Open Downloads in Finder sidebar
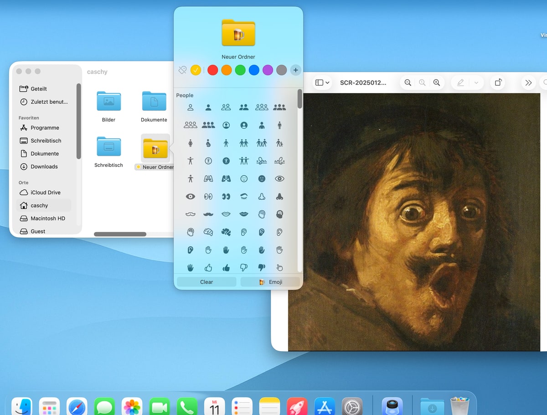Screen dimensions: 547x415 44,166
